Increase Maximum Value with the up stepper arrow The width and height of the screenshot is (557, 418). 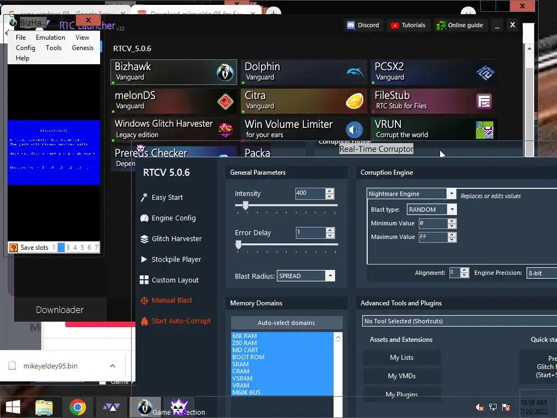452,235
